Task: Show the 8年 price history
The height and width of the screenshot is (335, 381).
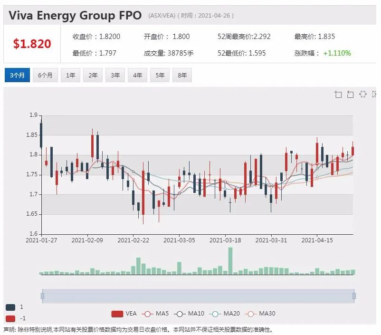Action: [x=182, y=75]
